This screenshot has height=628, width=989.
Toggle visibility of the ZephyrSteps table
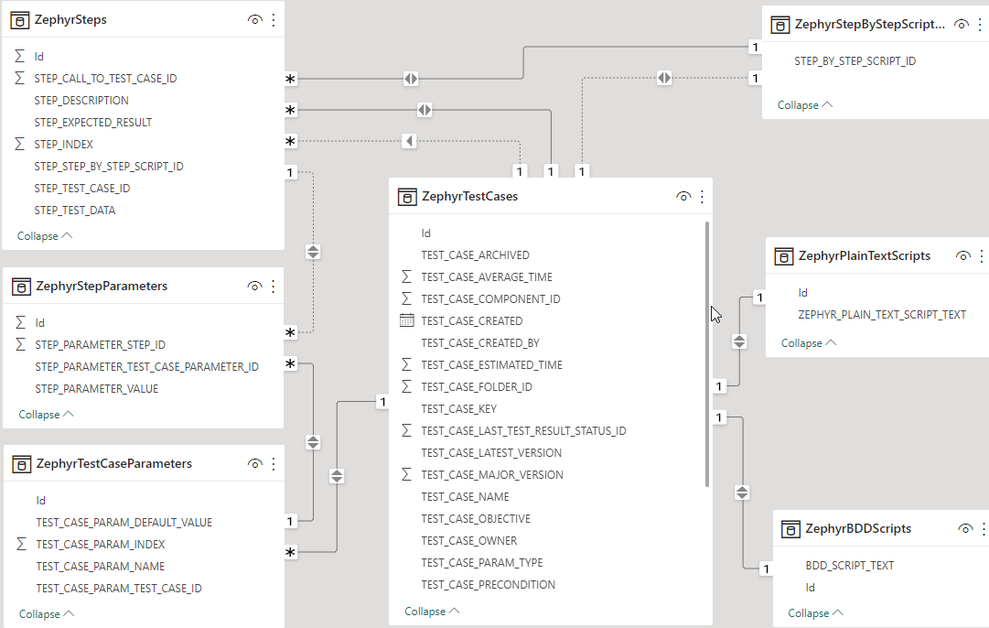tap(255, 20)
